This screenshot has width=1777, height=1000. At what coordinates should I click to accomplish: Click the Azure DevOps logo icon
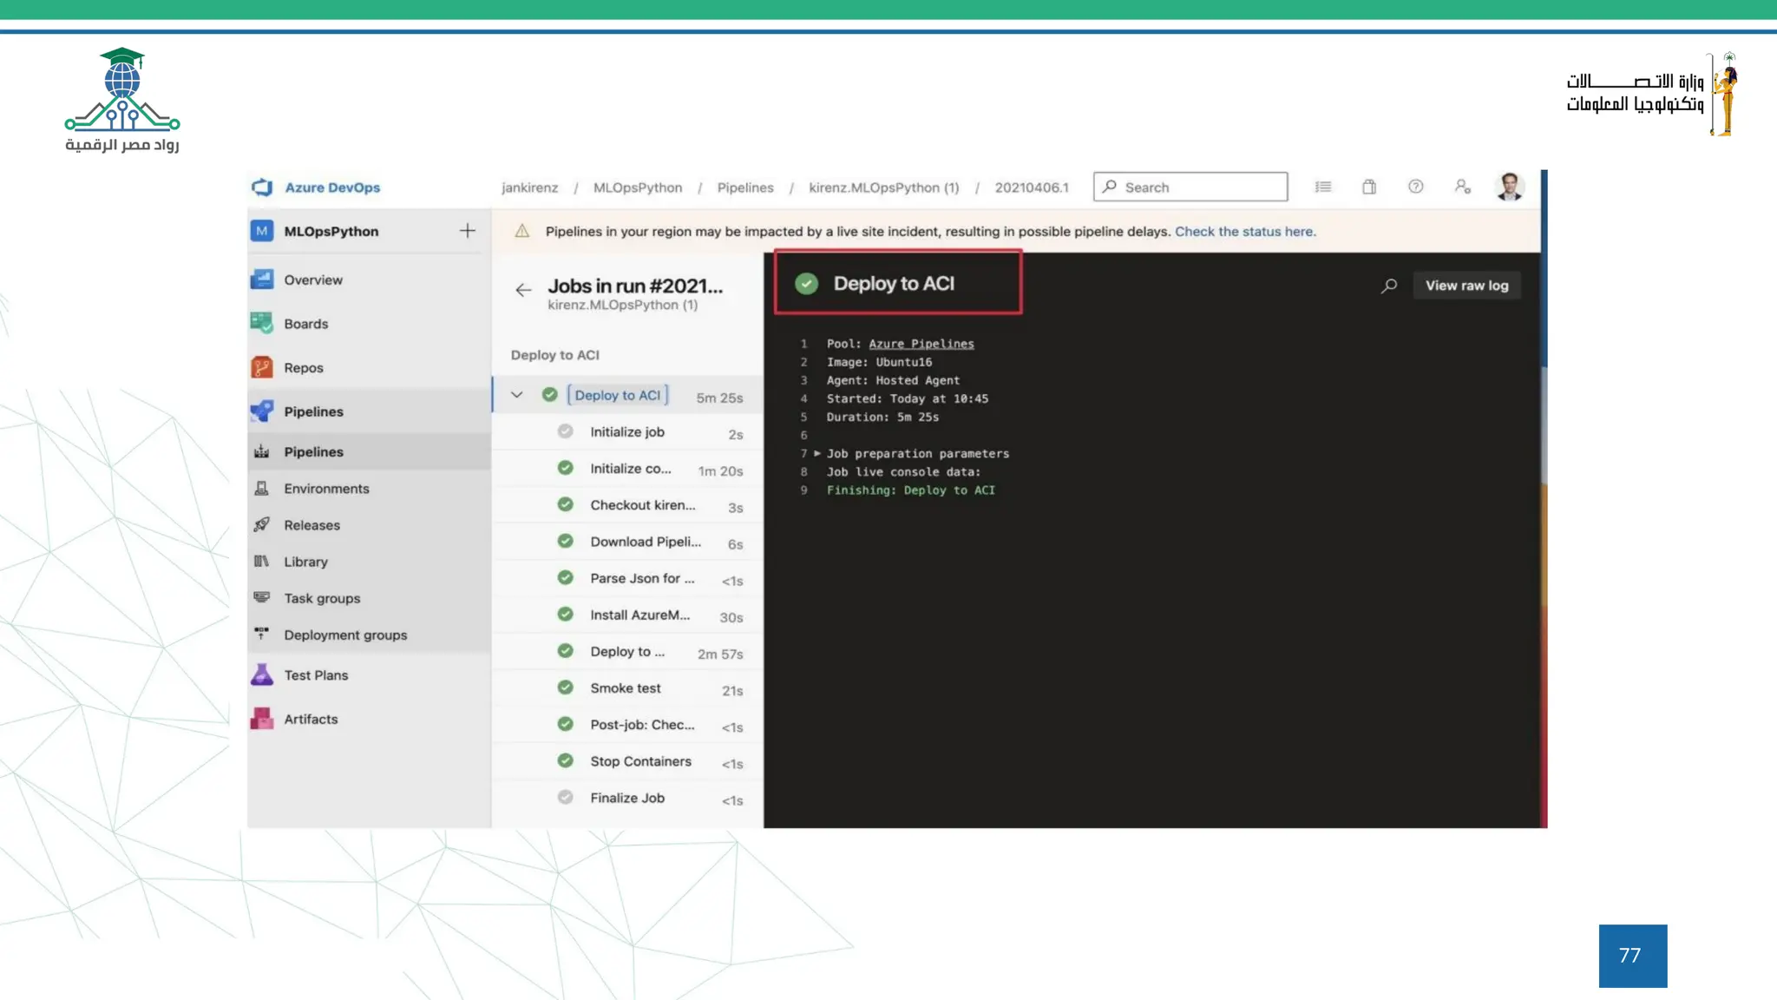pos(262,187)
